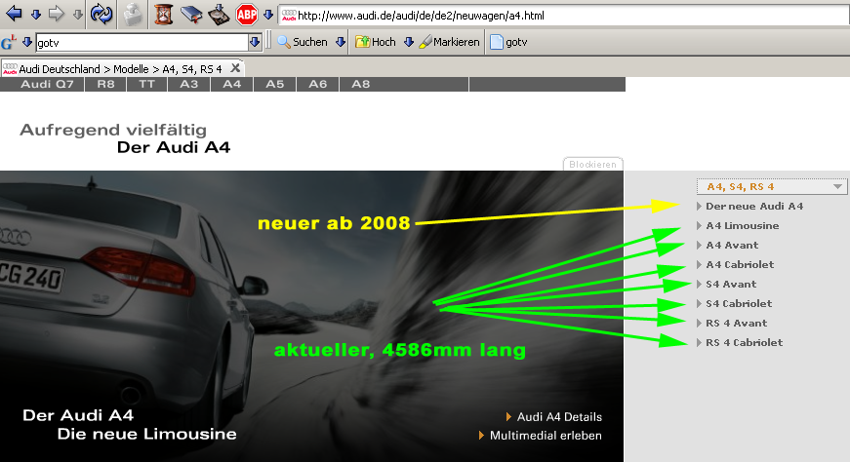Click the back navigation arrow
Screen dimensions: 850x462
[14, 14]
